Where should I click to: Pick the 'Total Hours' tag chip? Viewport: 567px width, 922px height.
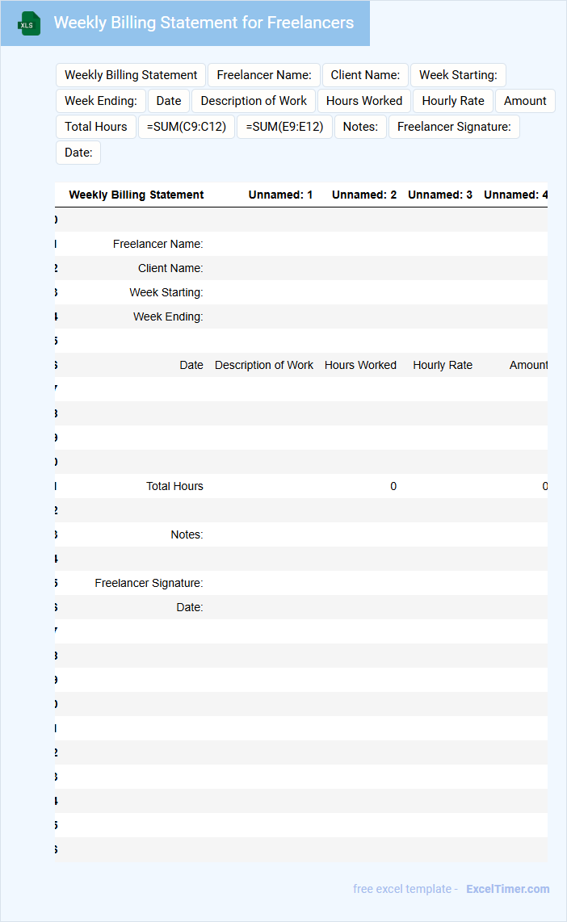96,127
